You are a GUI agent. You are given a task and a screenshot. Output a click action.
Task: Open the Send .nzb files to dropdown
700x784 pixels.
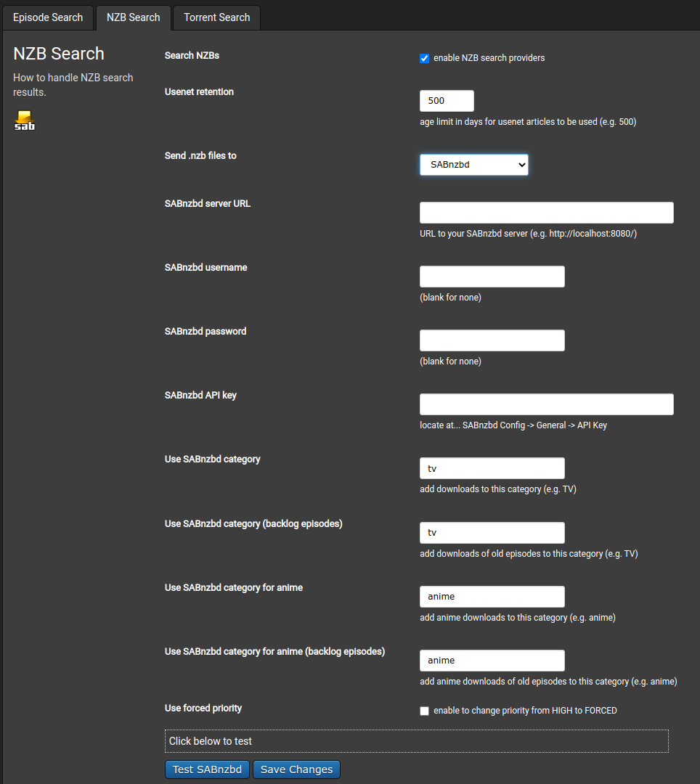(474, 165)
